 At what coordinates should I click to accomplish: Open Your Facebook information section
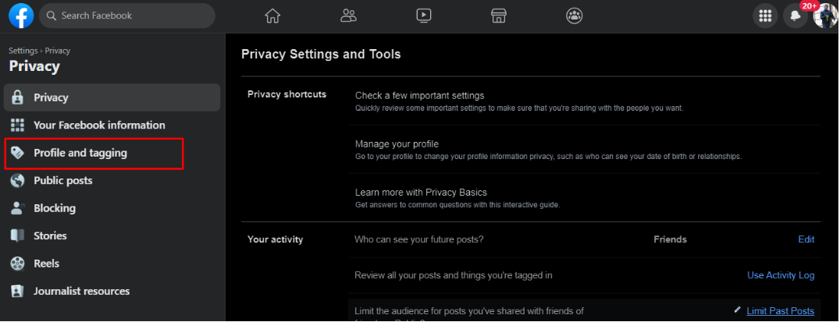(x=99, y=125)
